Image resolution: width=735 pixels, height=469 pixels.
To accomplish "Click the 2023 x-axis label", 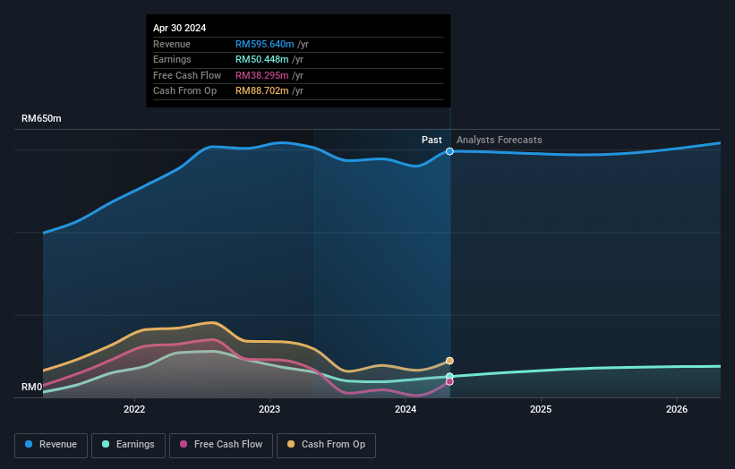I will (269, 409).
